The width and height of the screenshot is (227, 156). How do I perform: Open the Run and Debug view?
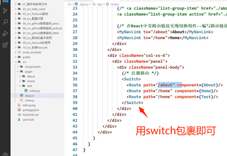pyautogui.click(x=5, y=34)
